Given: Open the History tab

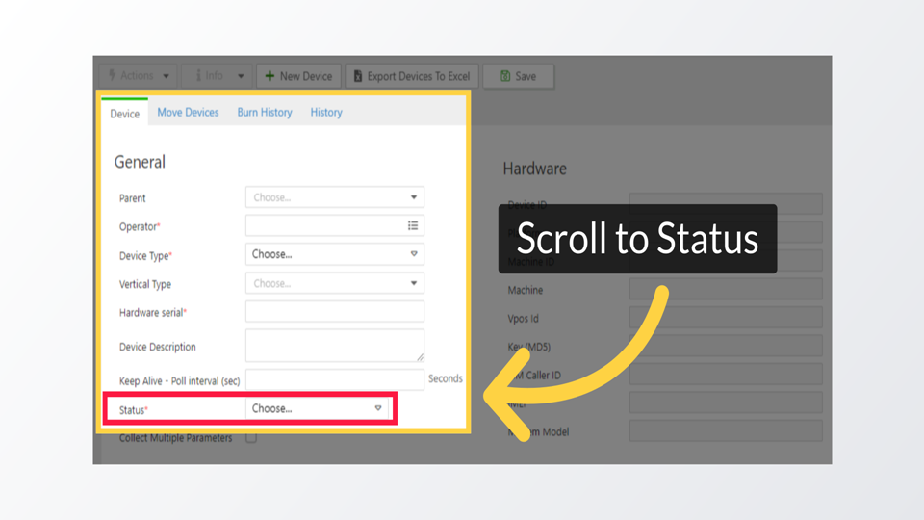Looking at the screenshot, I should pyautogui.click(x=326, y=112).
